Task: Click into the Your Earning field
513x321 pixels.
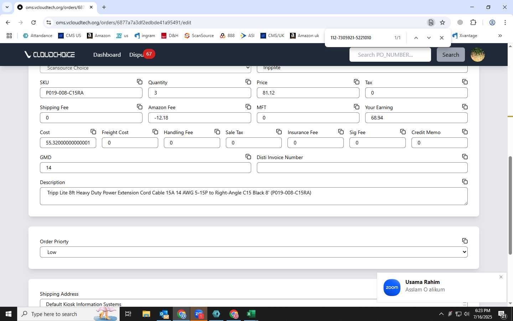Action: coord(416,118)
